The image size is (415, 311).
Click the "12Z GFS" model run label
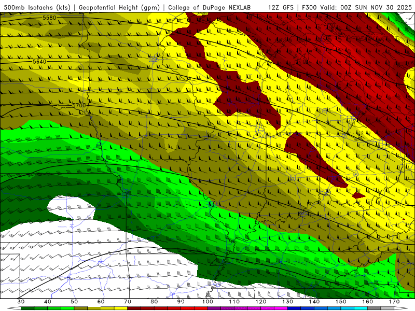click(x=281, y=7)
